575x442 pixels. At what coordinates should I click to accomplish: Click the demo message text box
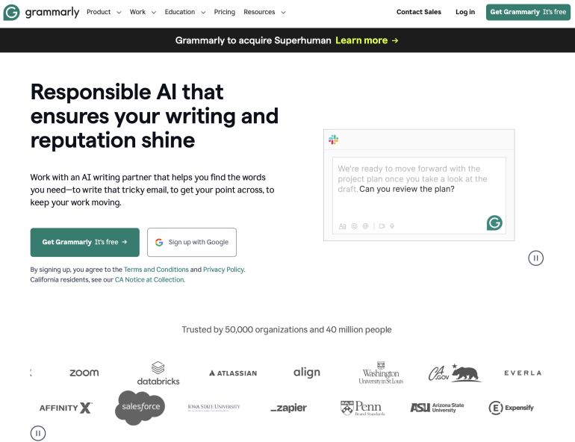[x=419, y=196]
